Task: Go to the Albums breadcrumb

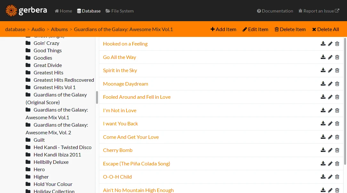Action: (59, 29)
